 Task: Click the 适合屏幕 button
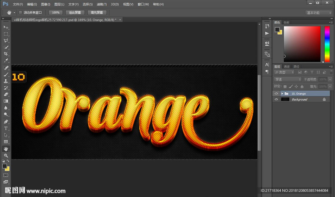[x=75, y=12]
